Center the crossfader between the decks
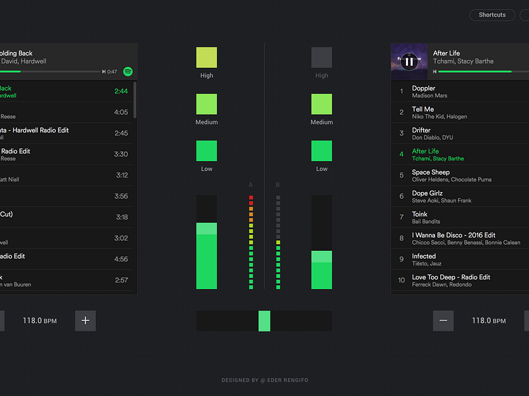Image resolution: width=529 pixels, height=396 pixels. click(x=264, y=321)
